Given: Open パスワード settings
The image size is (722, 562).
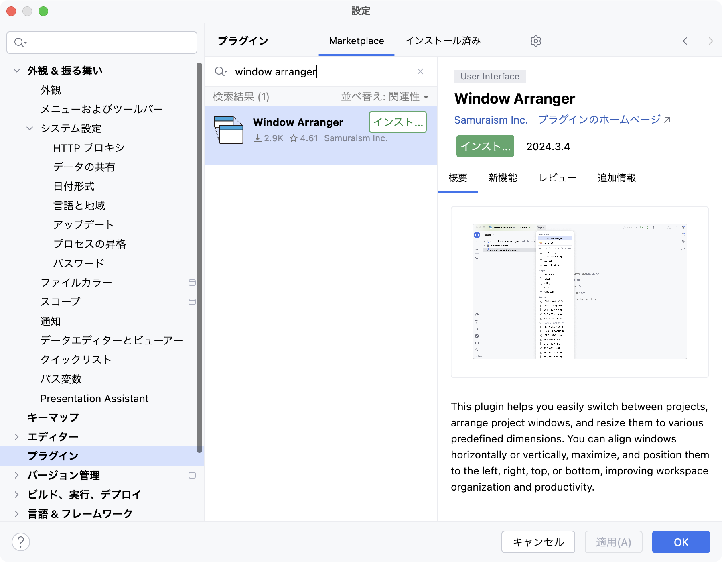Looking at the screenshot, I should pyautogui.click(x=79, y=263).
